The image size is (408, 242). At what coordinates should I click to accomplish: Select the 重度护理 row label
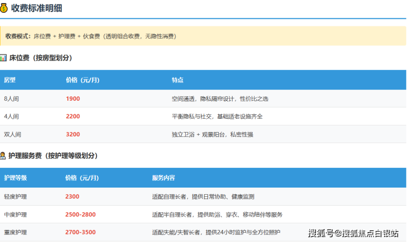pos(15,232)
